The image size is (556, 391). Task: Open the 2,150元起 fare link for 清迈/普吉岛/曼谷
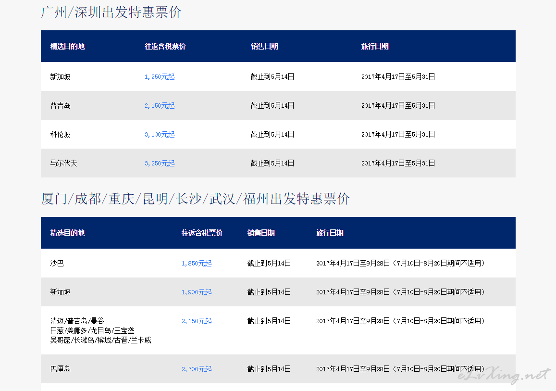[x=197, y=321]
